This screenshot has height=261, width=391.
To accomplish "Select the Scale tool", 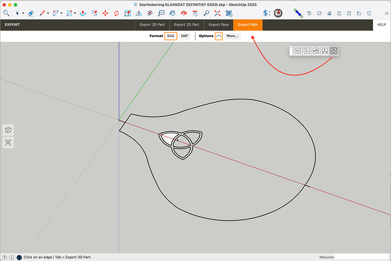I will (x=127, y=13).
